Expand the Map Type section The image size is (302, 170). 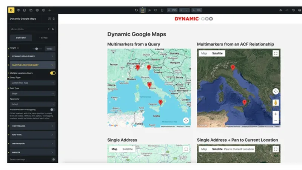tap(32, 135)
